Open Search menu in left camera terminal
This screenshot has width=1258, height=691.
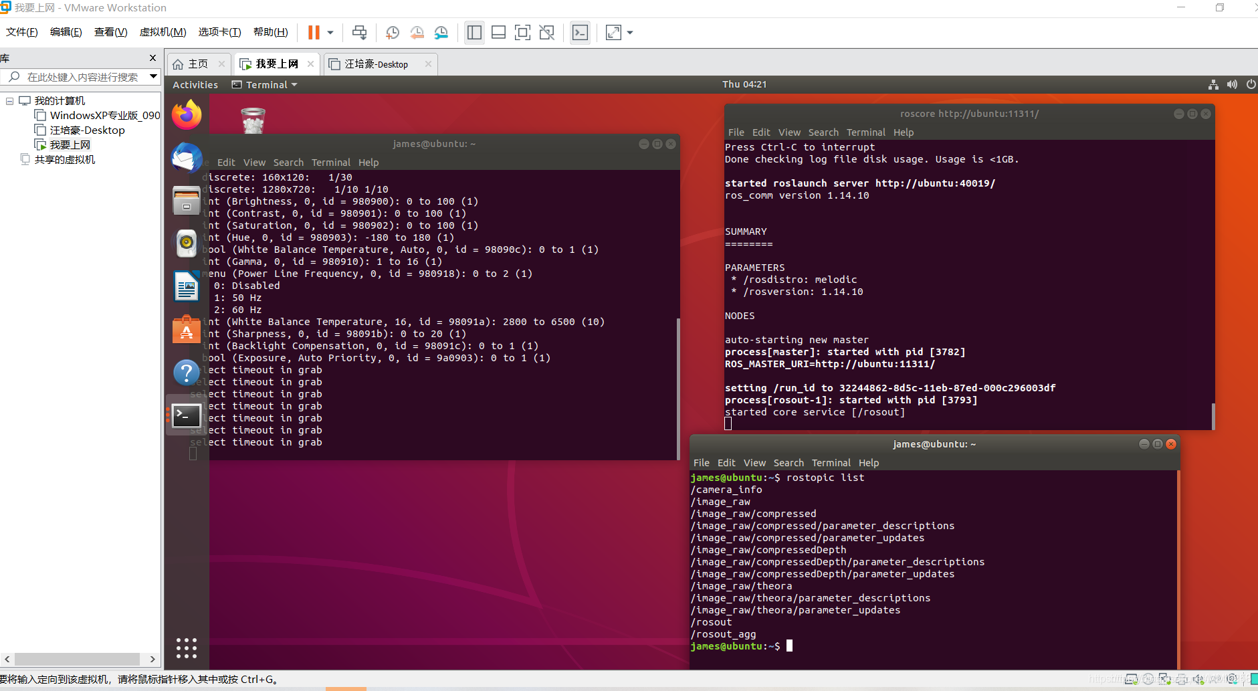tap(288, 163)
